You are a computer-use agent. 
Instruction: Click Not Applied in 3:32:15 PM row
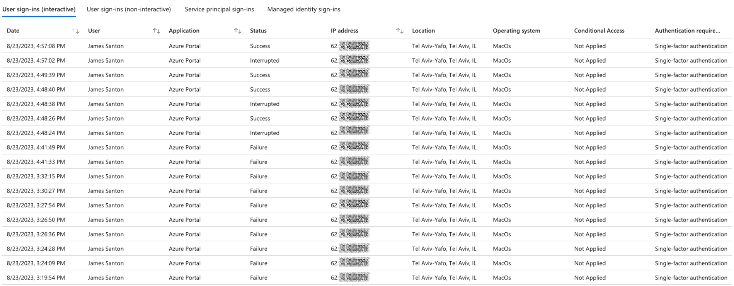click(x=590, y=177)
